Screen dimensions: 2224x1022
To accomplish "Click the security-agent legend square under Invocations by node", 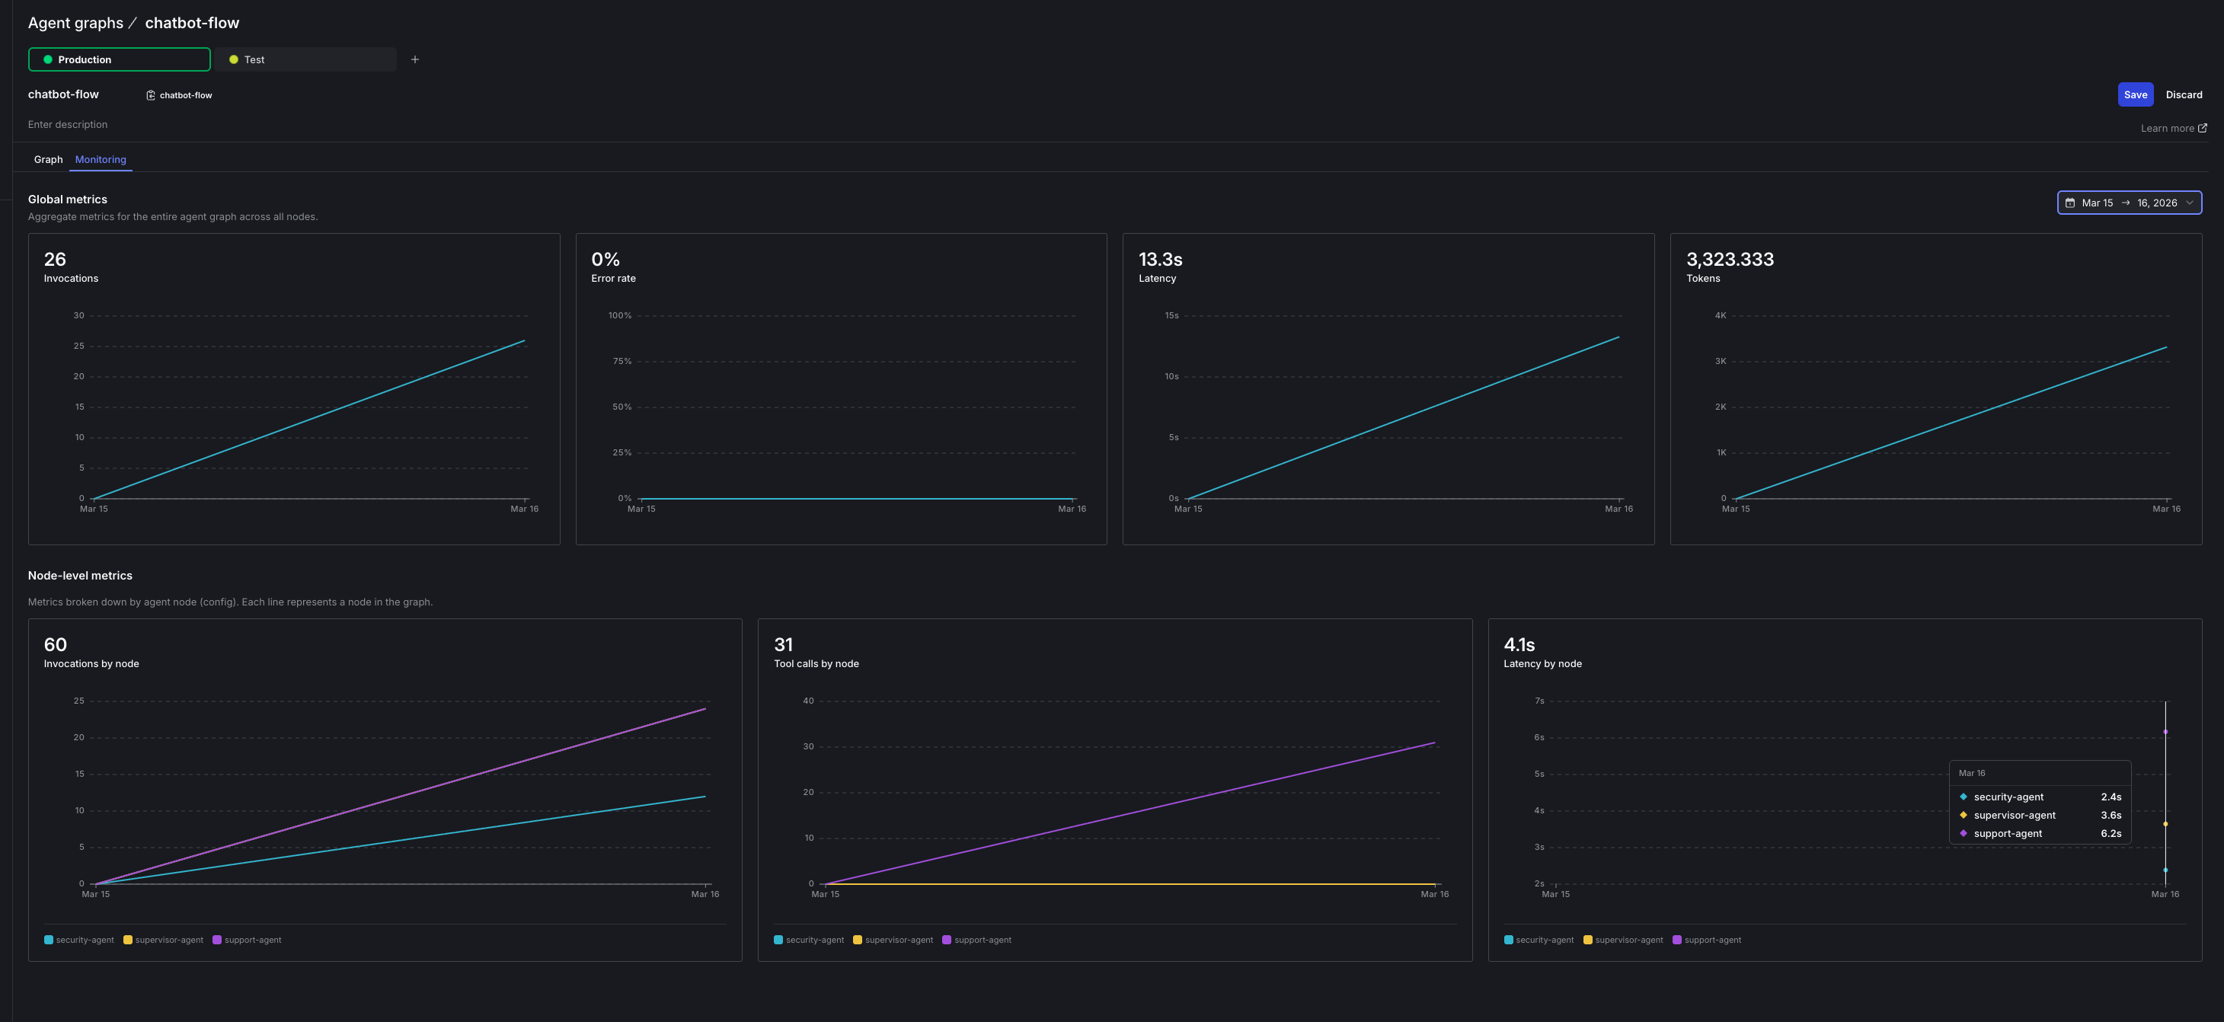I will (48, 939).
